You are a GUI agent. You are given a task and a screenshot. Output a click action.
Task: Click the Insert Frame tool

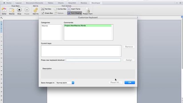click(74, 9)
